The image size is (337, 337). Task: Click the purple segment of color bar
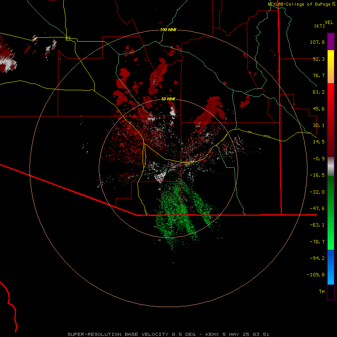point(331,42)
